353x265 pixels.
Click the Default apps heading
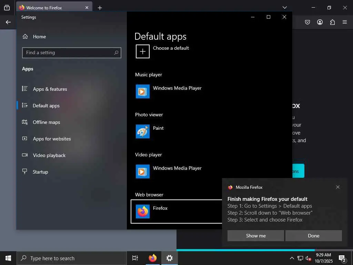[160, 36]
